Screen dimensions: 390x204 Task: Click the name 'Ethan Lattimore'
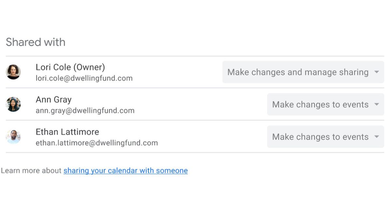[67, 132]
